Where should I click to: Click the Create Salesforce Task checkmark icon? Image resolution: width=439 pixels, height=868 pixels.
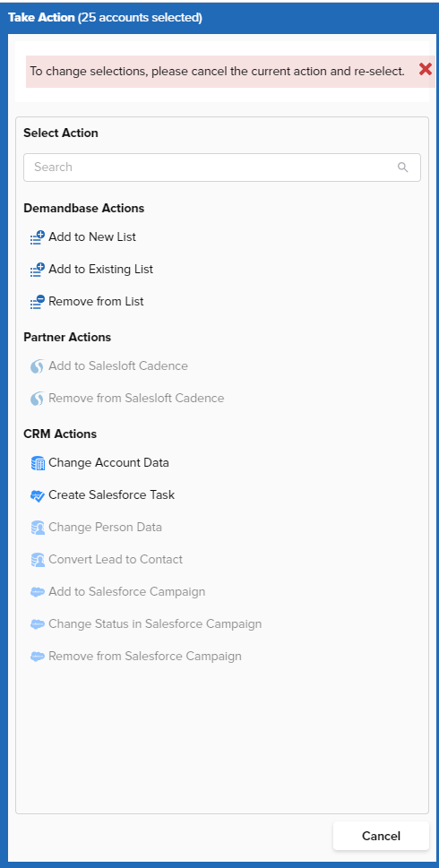[x=37, y=496]
